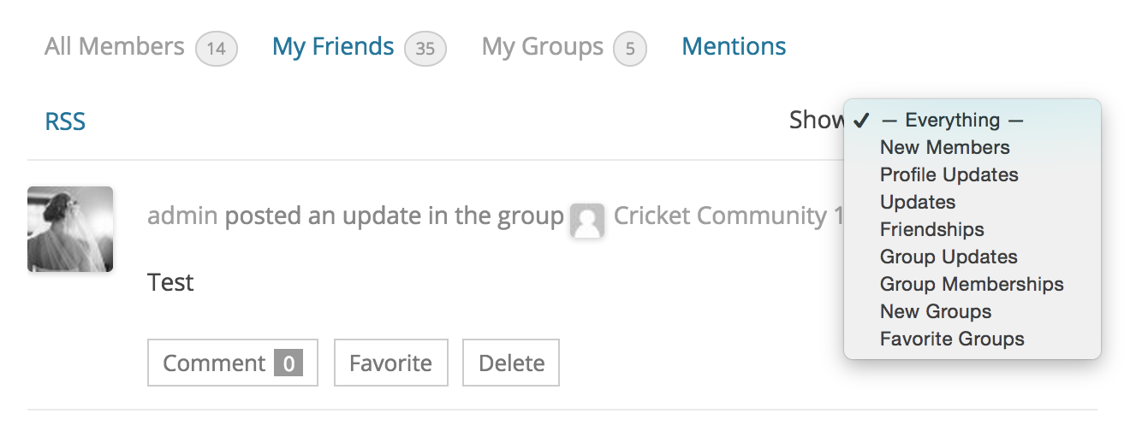Select Group Memberships in the dropdown
The height and width of the screenshot is (431, 1142).
point(972,285)
